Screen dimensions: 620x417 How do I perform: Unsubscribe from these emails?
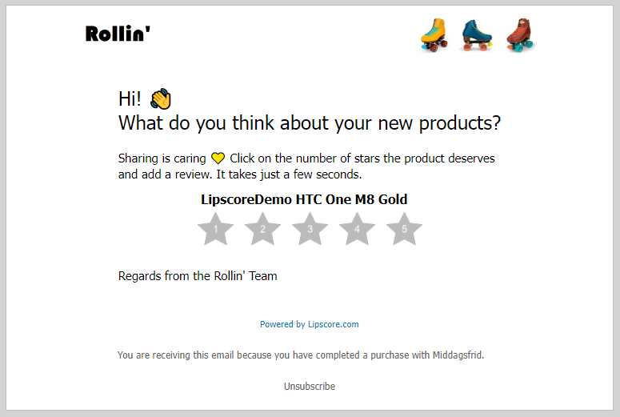click(310, 386)
